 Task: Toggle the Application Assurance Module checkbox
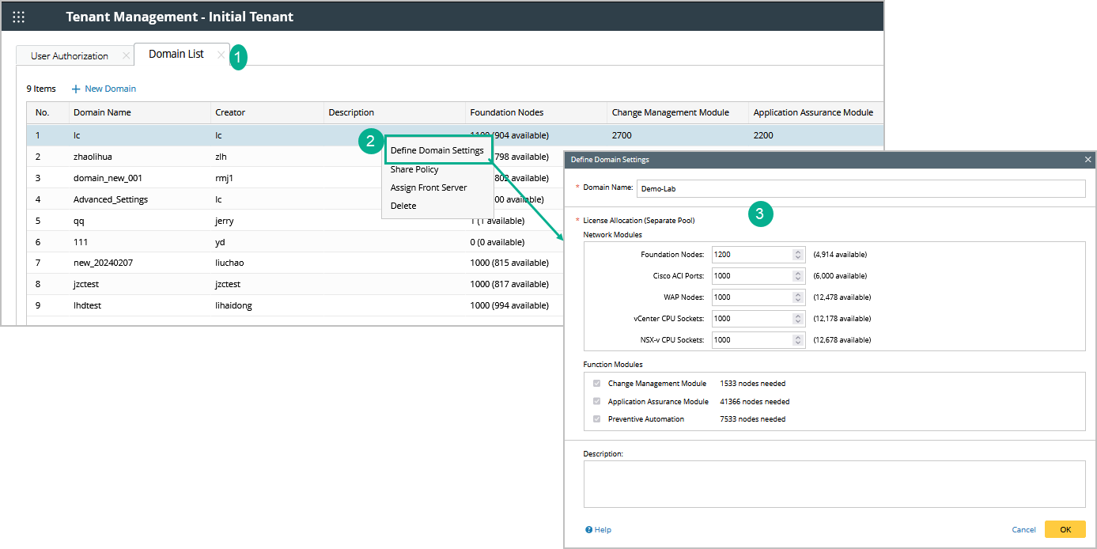[x=597, y=402]
